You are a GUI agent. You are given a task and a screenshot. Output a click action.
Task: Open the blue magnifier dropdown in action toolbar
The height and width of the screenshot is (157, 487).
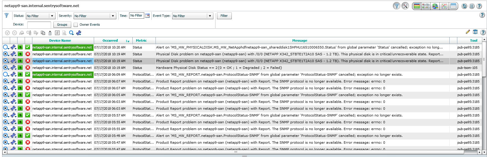tap(72, 33)
